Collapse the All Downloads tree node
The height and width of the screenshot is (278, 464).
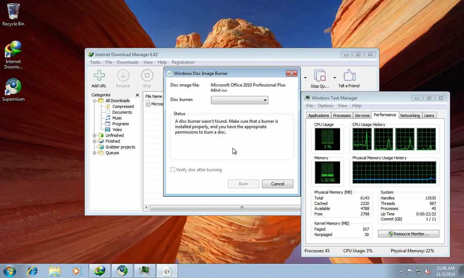pyautogui.click(x=95, y=101)
